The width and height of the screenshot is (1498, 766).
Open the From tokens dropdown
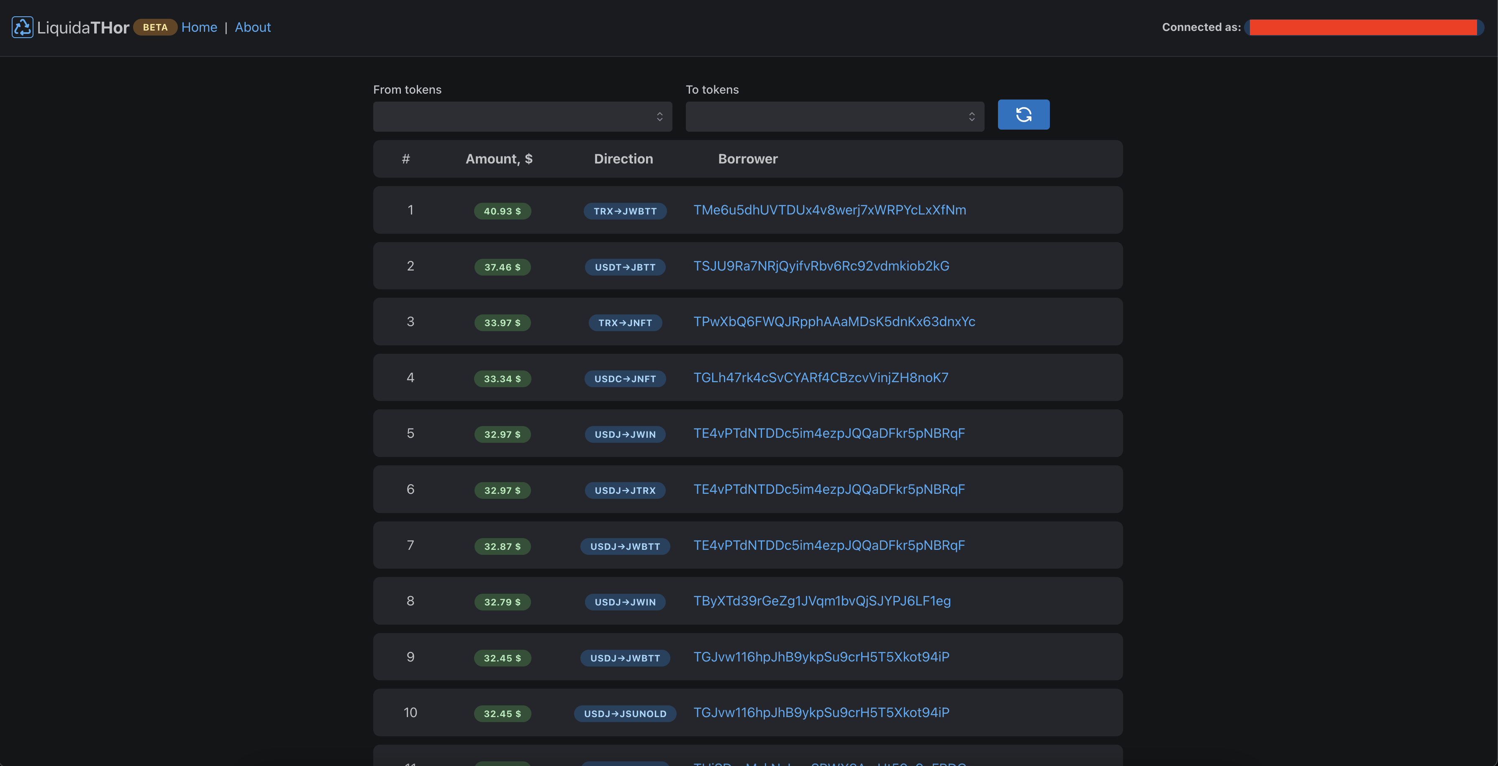[x=522, y=117]
